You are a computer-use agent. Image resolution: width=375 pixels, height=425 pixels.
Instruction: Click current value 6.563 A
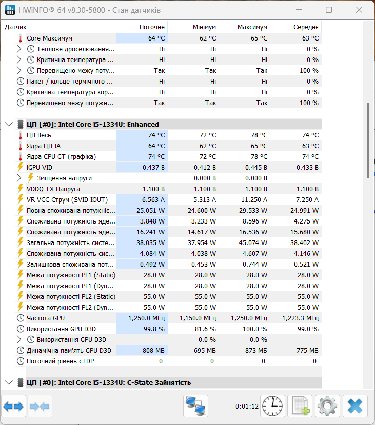pyautogui.click(x=153, y=200)
